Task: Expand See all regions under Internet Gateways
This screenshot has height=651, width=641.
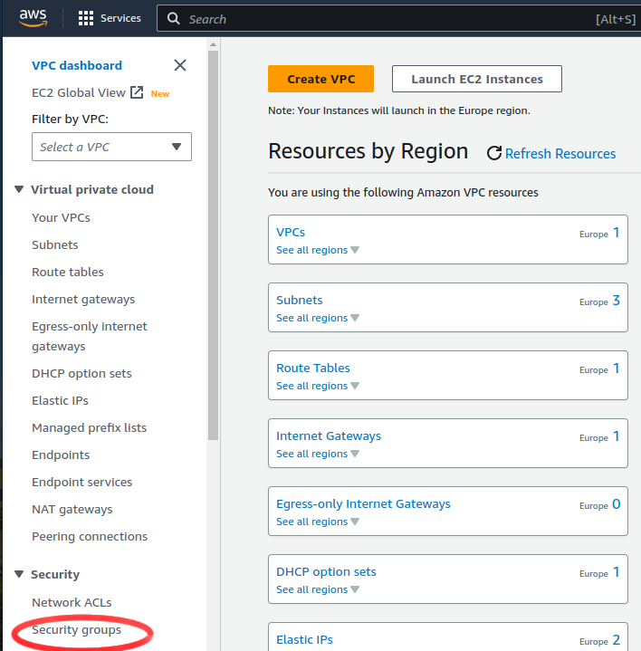Action: click(x=318, y=454)
